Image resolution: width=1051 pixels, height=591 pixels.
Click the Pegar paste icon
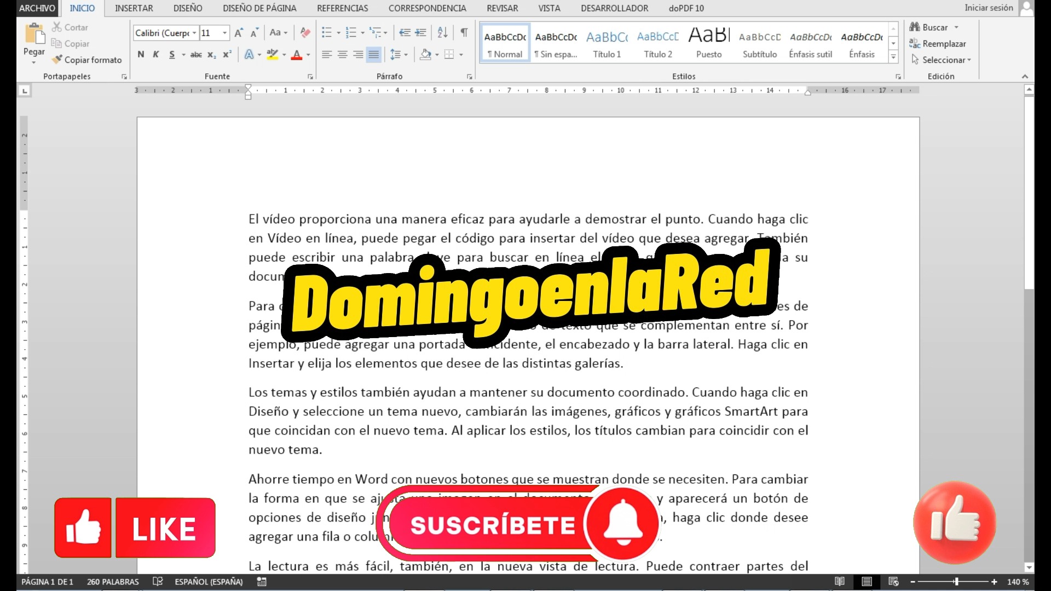click(x=34, y=34)
